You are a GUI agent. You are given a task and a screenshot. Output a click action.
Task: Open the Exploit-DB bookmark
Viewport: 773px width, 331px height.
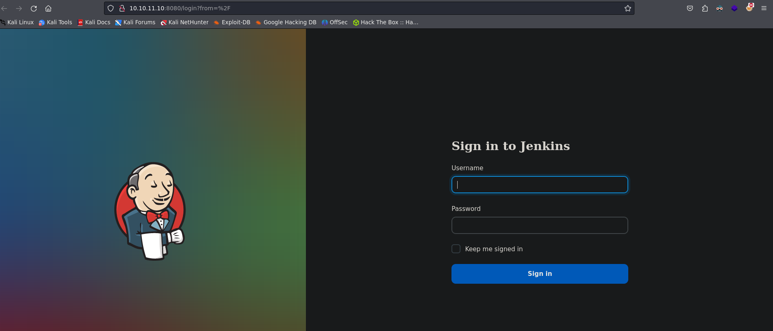232,22
